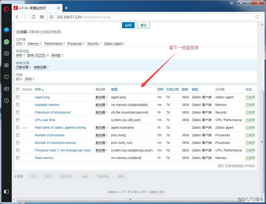Open the Opera menu logo
The height and width of the screenshot is (204, 266).
coord(6,9)
